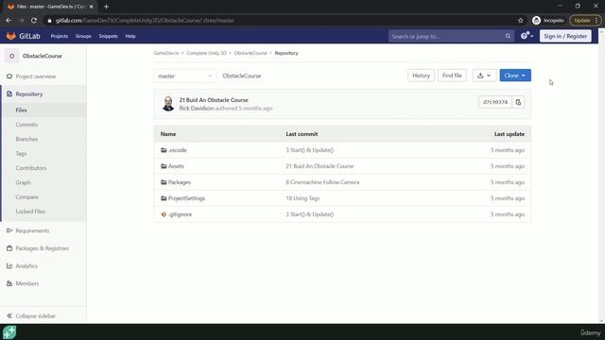Open commit title 21 Buid An Obstacle Course
605x340 pixels.
tap(214, 100)
